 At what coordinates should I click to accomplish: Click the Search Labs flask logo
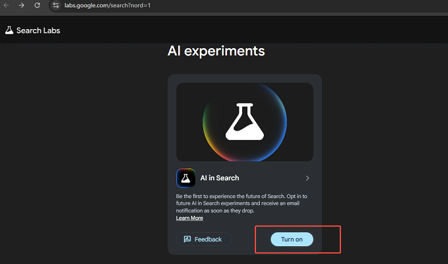pyautogui.click(x=9, y=30)
